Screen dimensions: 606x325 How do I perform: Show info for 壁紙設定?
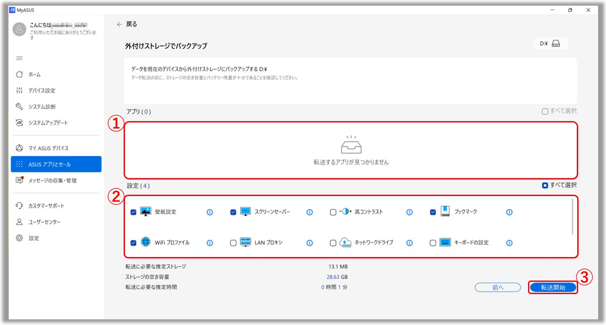pos(209,212)
